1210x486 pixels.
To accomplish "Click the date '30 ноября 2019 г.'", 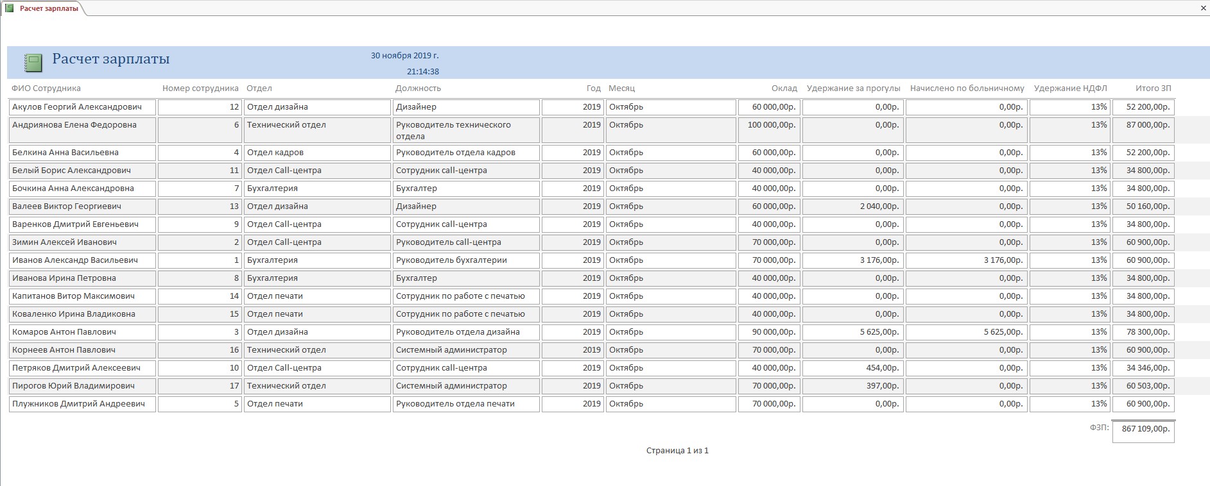I will [404, 56].
